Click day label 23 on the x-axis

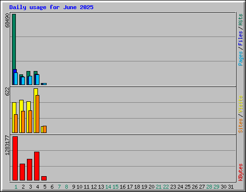pyautogui.click(x=173, y=187)
